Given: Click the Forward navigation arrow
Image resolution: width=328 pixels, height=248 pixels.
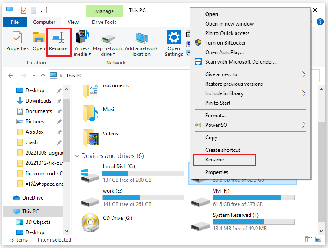Looking at the screenshot, I should click(x=23, y=76).
